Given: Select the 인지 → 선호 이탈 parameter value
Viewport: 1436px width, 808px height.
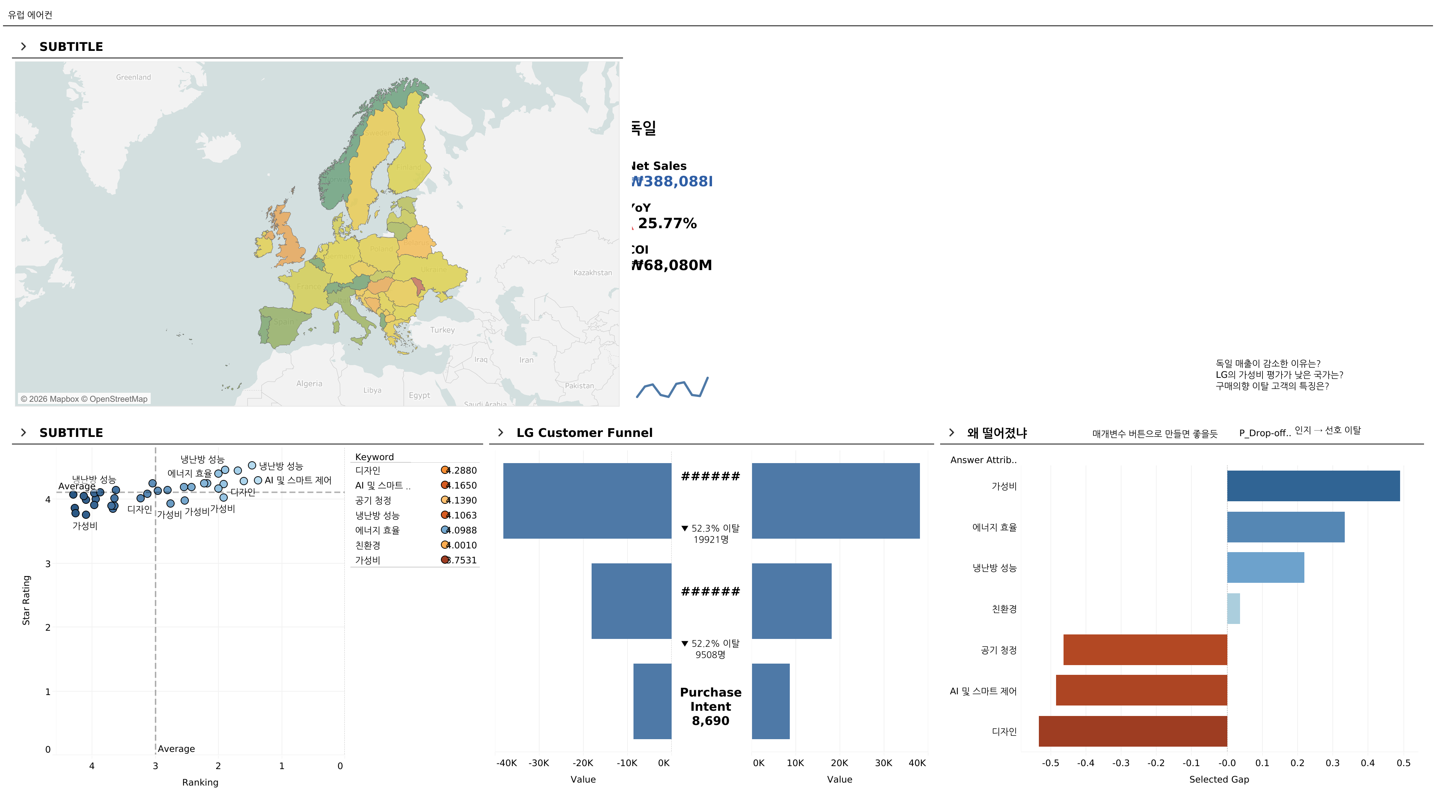Looking at the screenshot, I should (1327, 430).
